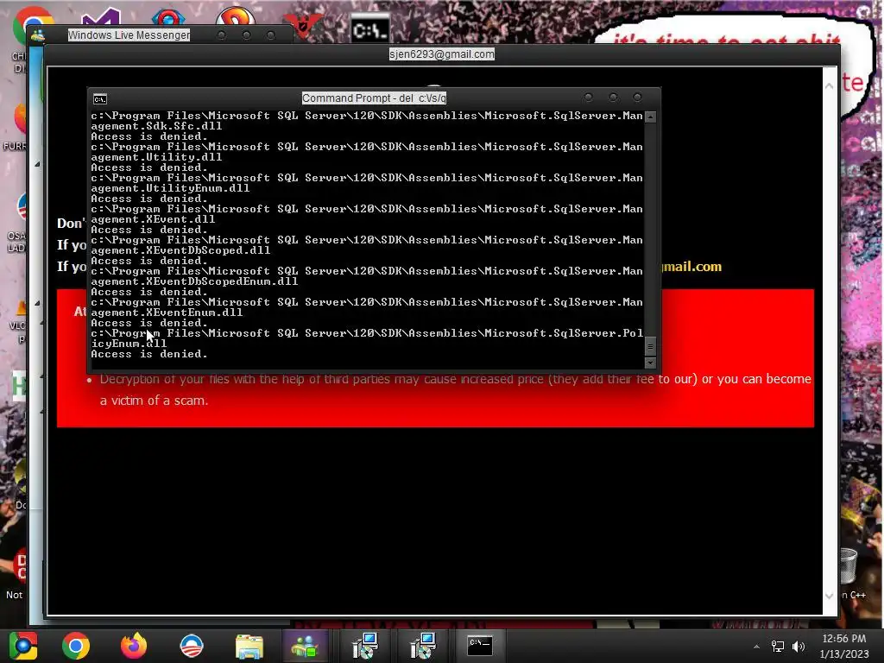Click the first installer setup taskbar icon

point(365,646)
